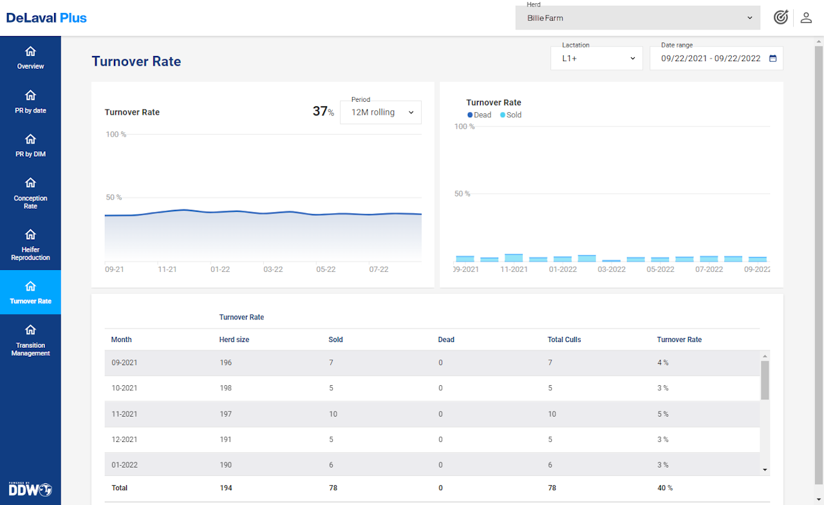Click the target goals icon in header
Image resolution: width=824 pixels, height=505 pixels.
click(780, 17)
